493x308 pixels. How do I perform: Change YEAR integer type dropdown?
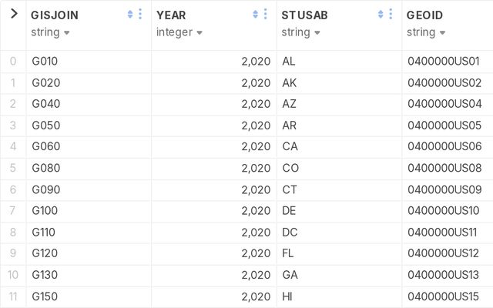200,32
